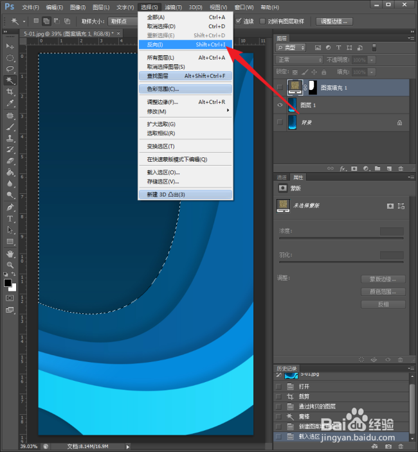This screenshot has height=452, width=418.
Task: Toggle history source box beside 打开
Action: pyautogui.click(x=278, y=387)
